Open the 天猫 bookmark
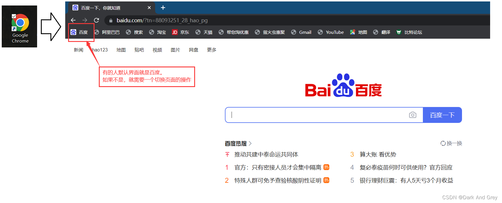The height and width of the screenshot is (203, 502). click(204, 32)
